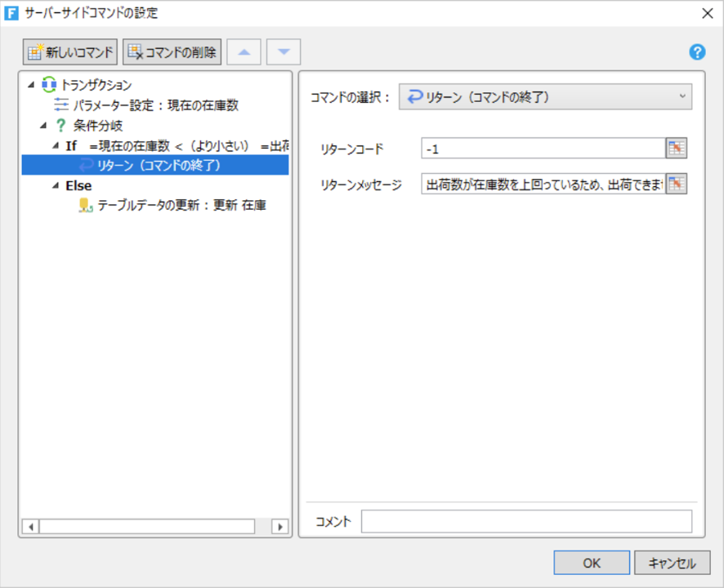Click the blue help icon
The width and height of the screenshot is (724, 588).
point(696,52)
